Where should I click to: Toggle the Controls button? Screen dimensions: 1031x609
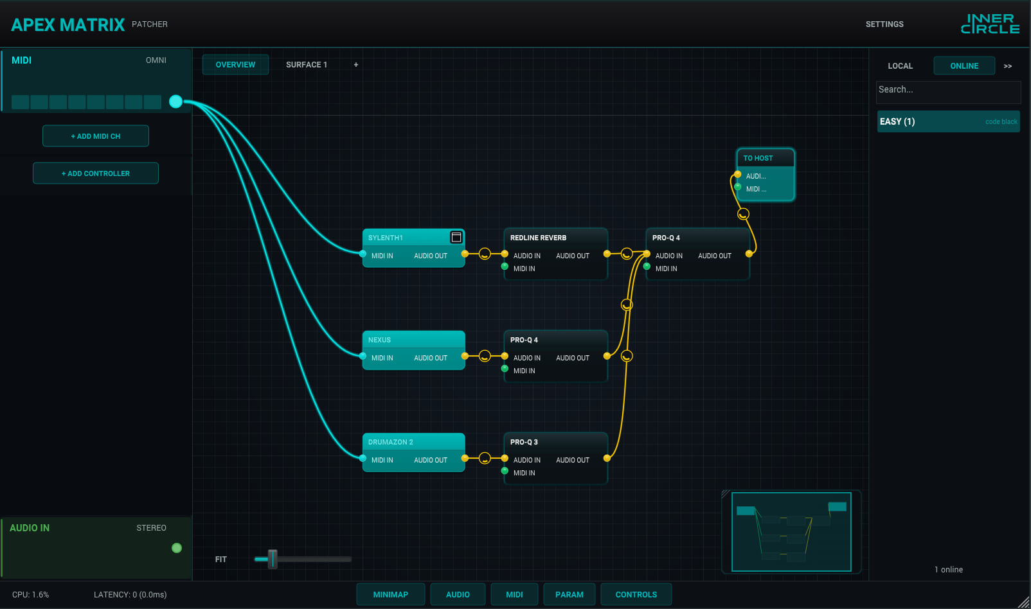click(636, 595)
